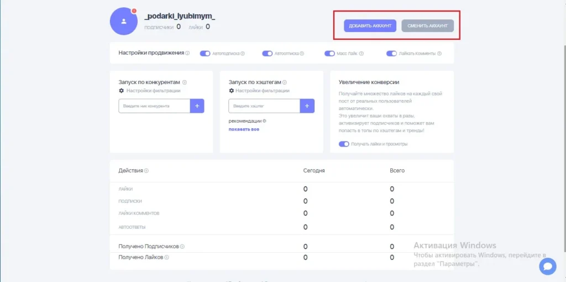
Task: Click the Настройки продвижения heading
Action: coord(151,53)
